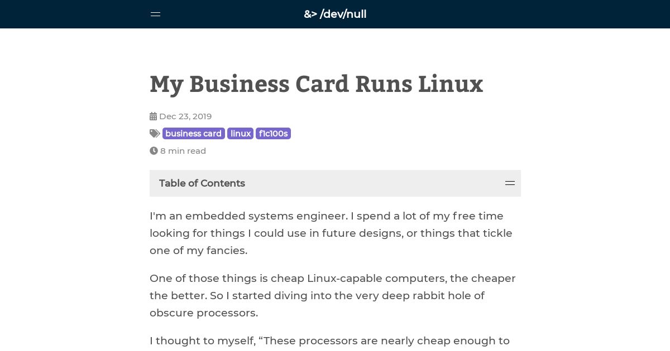Open the f1c100s tag

pyautogui.click(x=273, y=134)
